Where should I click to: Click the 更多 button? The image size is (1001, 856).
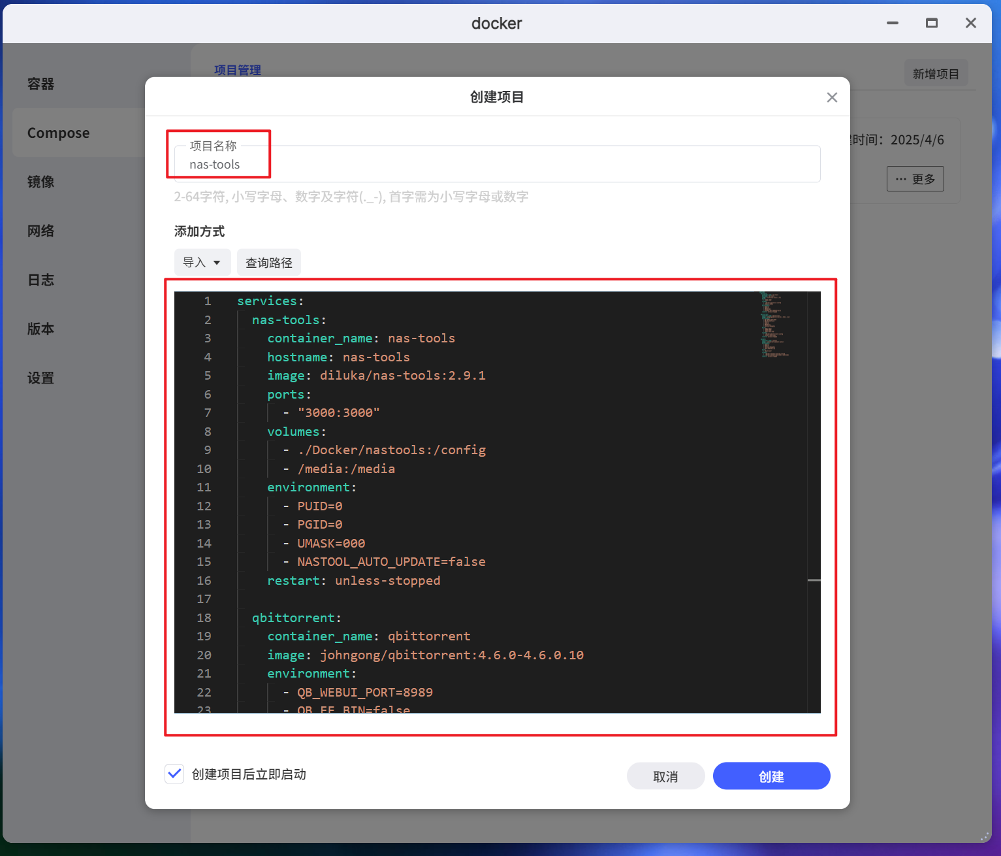coord(915,179)
